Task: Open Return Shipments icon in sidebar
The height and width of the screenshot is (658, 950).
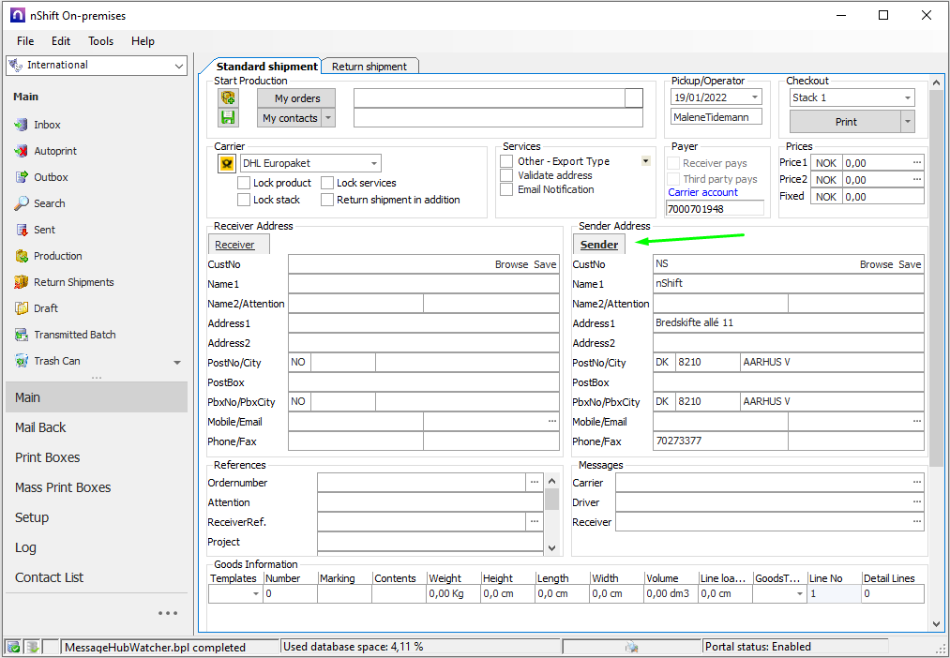Action: click(x=22, y=282)
